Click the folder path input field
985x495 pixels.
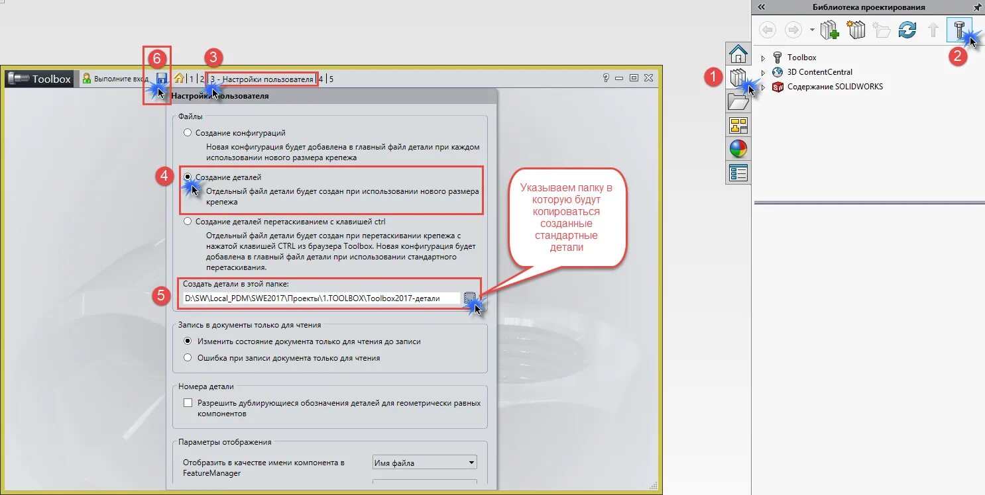[321, 298]
